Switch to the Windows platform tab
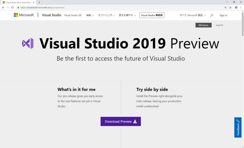Viewport: 244px width, 148px height. click(203, 25)
